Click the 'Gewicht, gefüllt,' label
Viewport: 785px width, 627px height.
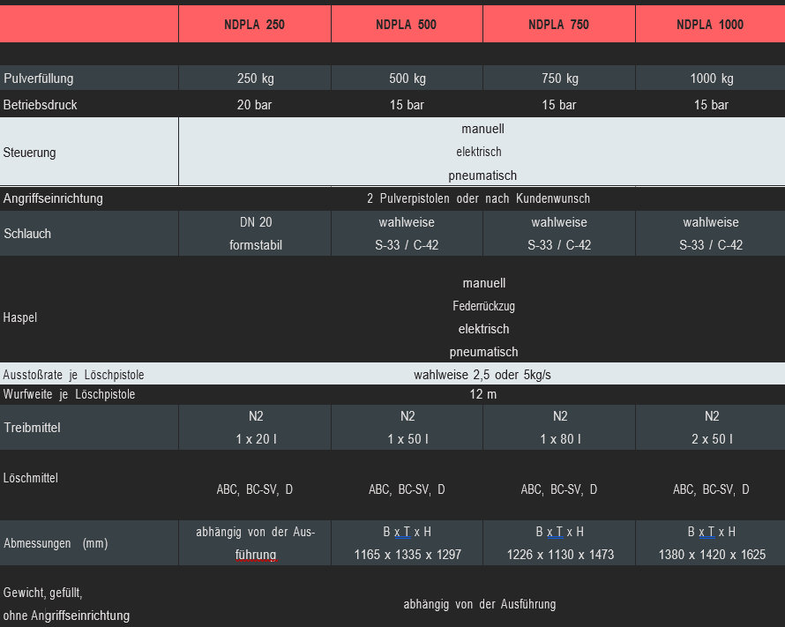click(x=42, y=593)
